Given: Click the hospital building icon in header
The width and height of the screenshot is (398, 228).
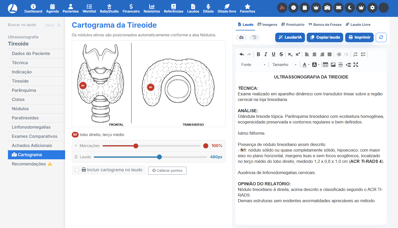Looking at the screenshot, I should coord(327,8).
